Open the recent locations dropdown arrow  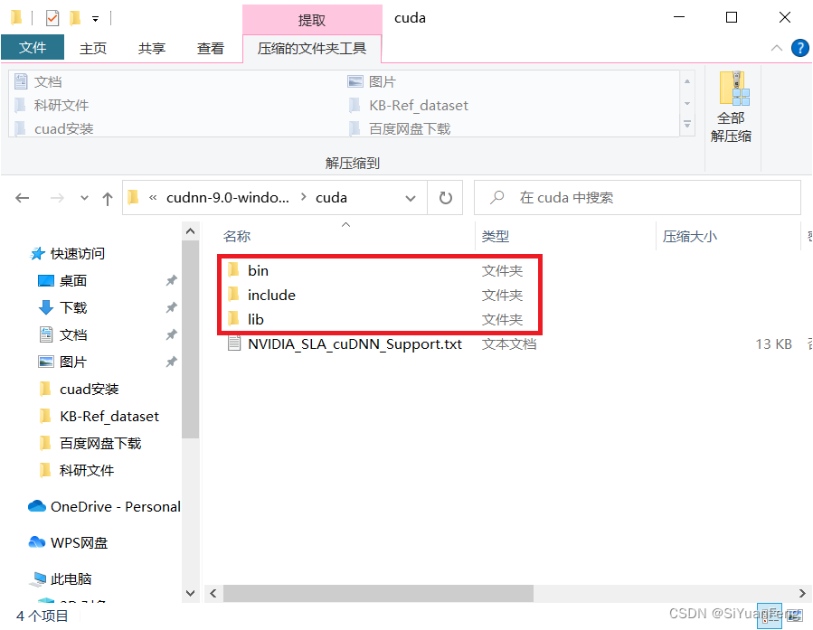coord(84,198)
